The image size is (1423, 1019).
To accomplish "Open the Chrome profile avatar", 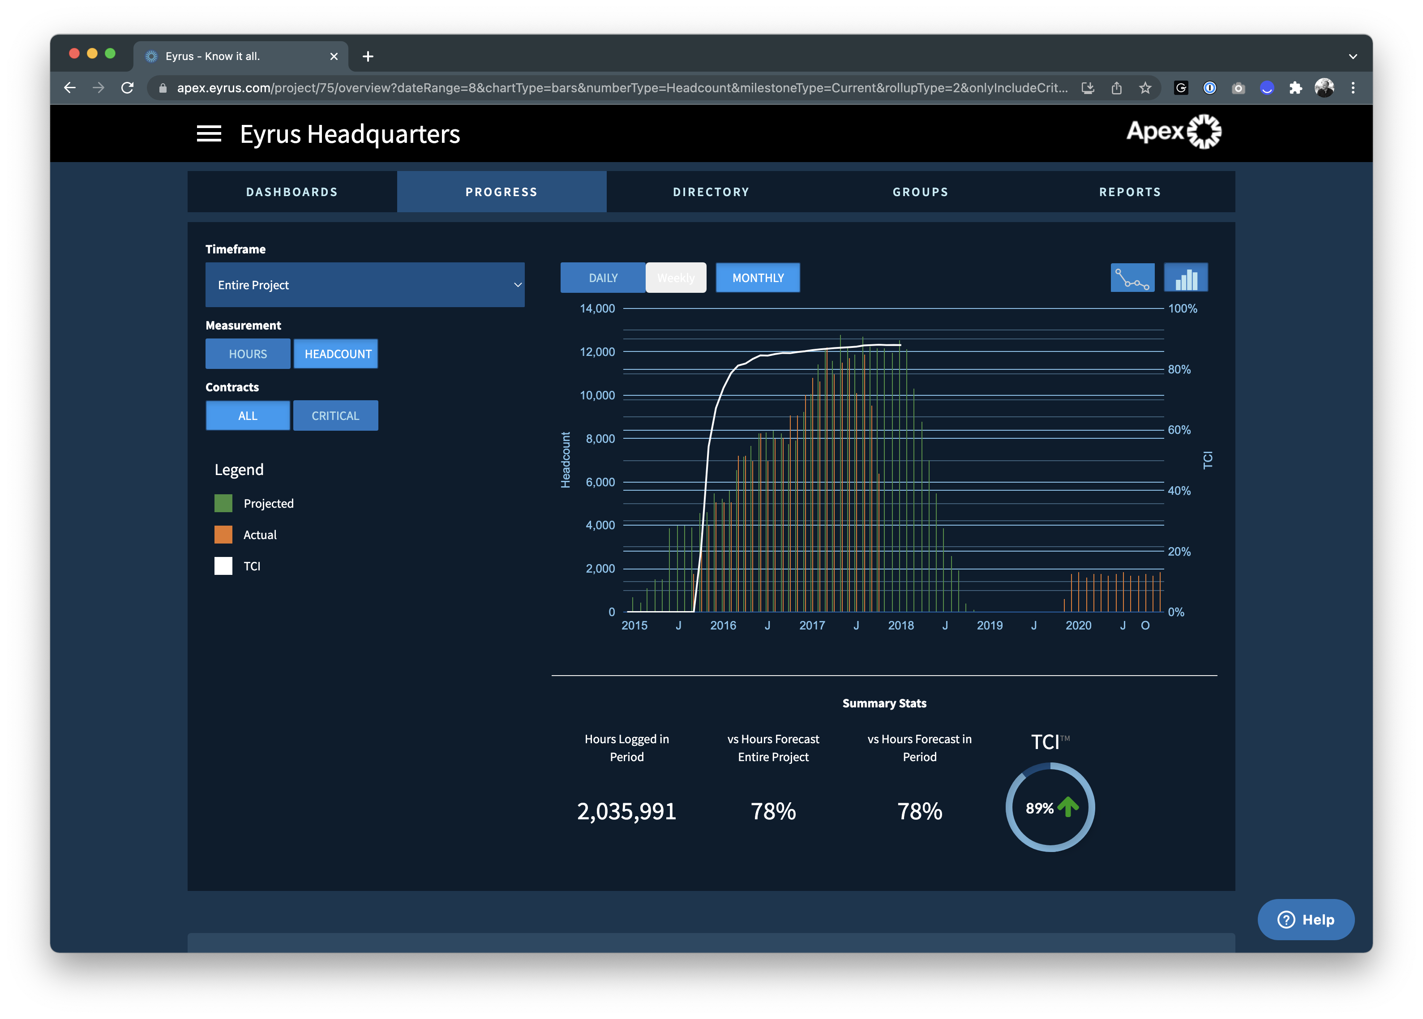I will tap(1324, 88).
